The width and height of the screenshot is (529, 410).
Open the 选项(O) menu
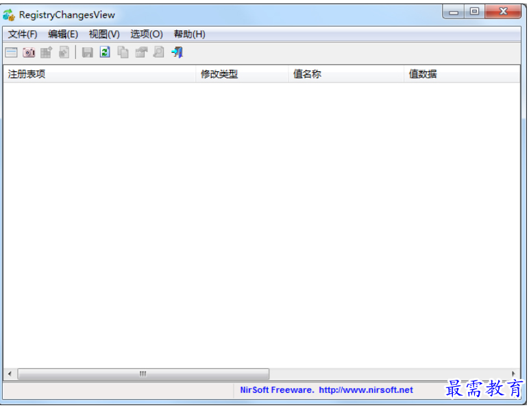coord(147,34)
